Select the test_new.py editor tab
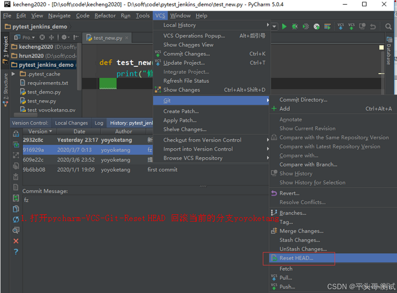This screenshot has height=293, width=397. click(108, 38)
